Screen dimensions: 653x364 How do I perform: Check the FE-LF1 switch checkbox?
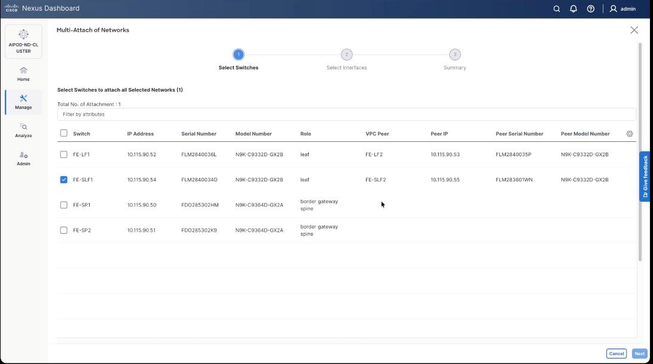click(x=64, y=154)
